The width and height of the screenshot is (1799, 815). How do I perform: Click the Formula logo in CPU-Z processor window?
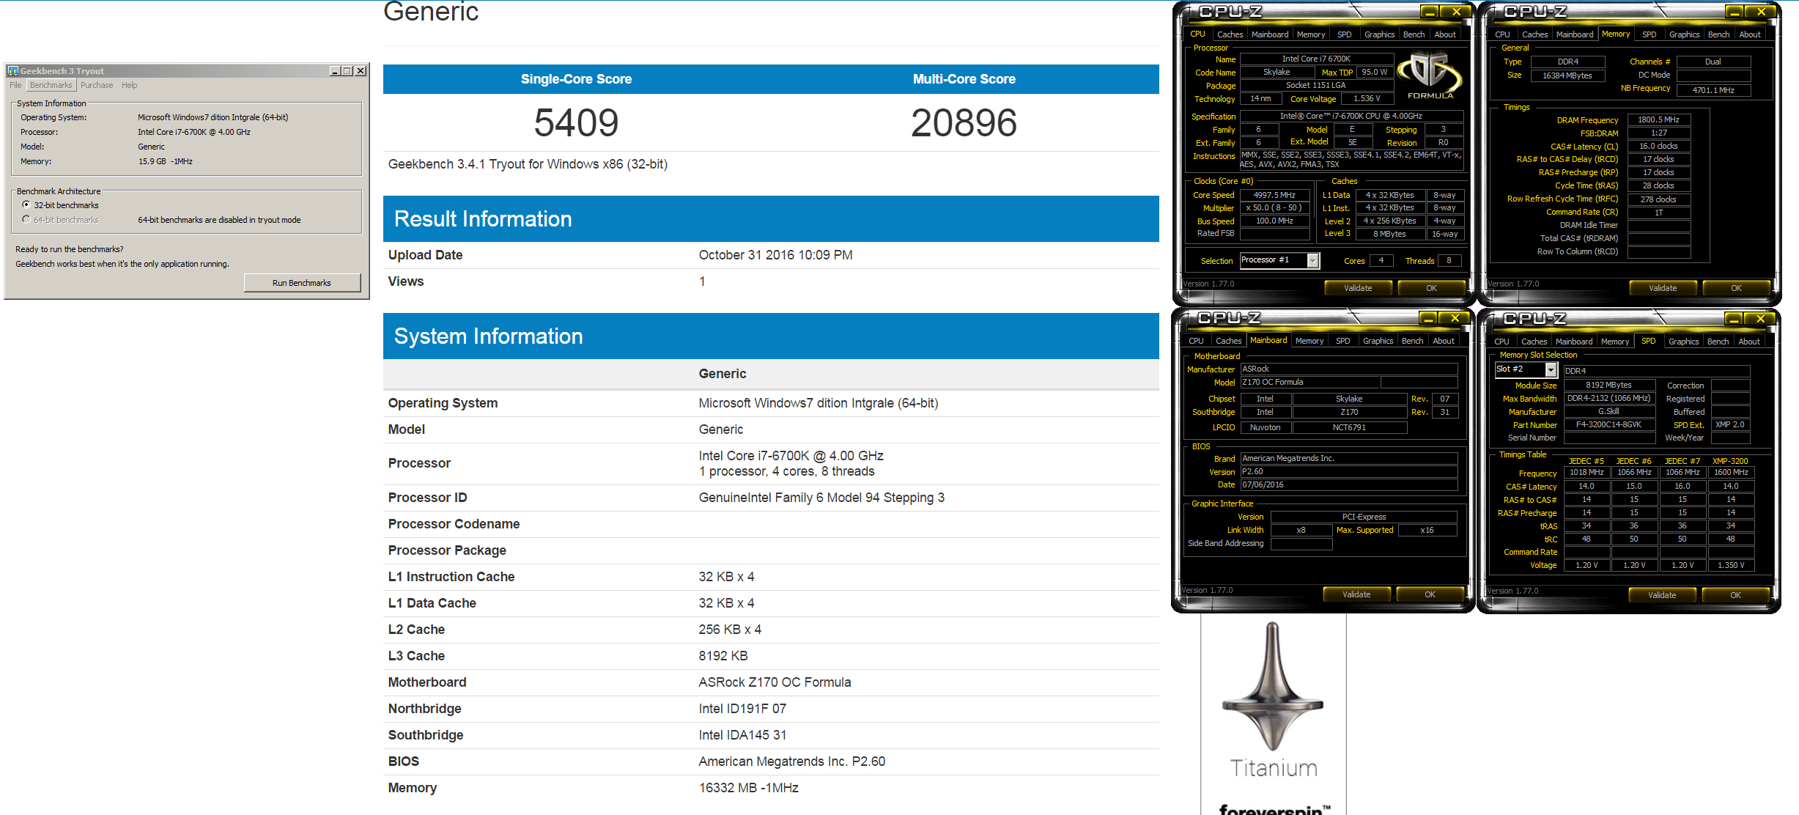coord(1430,75)
